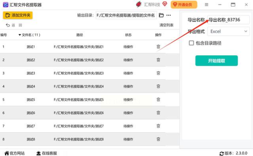Open the output directory folder icon
This screenshot has height=156, width=253.
161,15
